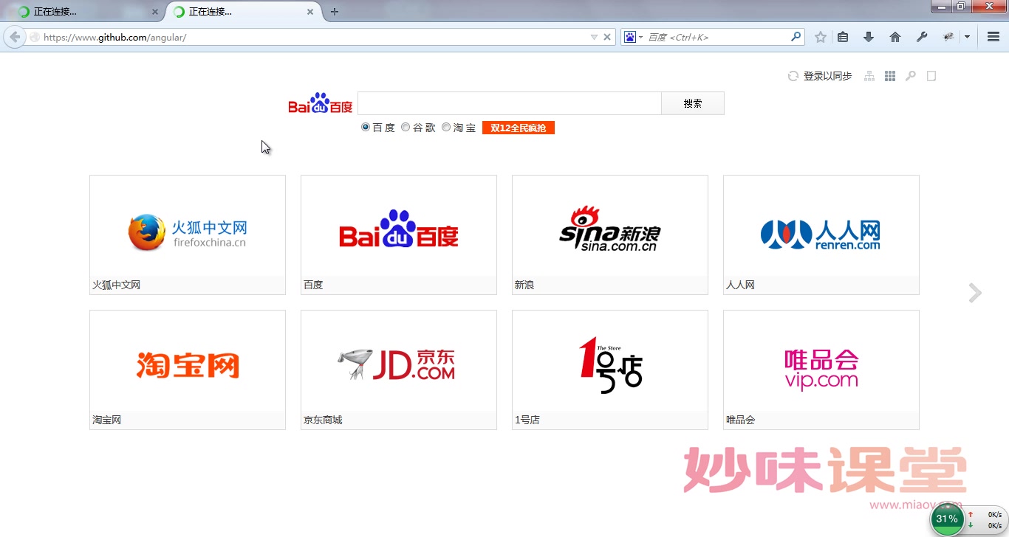Go back with the back arrow button
1009x537 pixels.
point(14,37)
